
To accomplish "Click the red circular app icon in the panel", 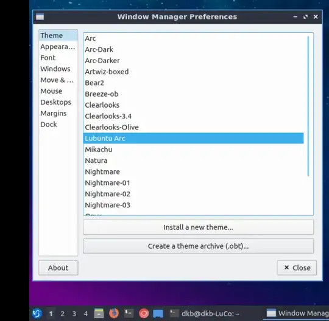I will (x=144, y=314).
